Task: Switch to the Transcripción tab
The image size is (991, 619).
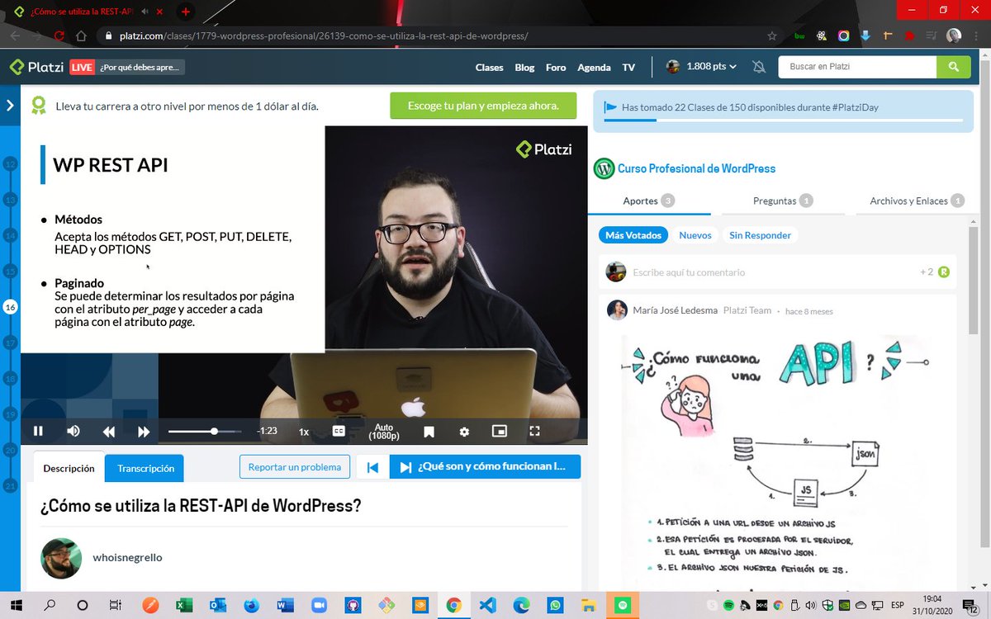Action: tap(145, 468)
